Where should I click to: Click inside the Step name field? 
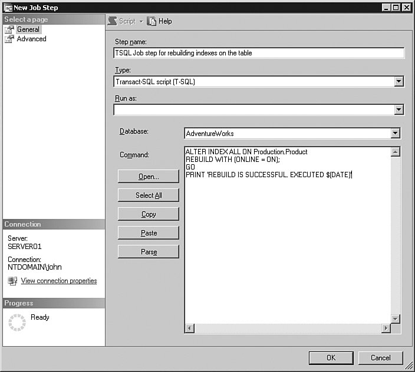coord(259,53)
